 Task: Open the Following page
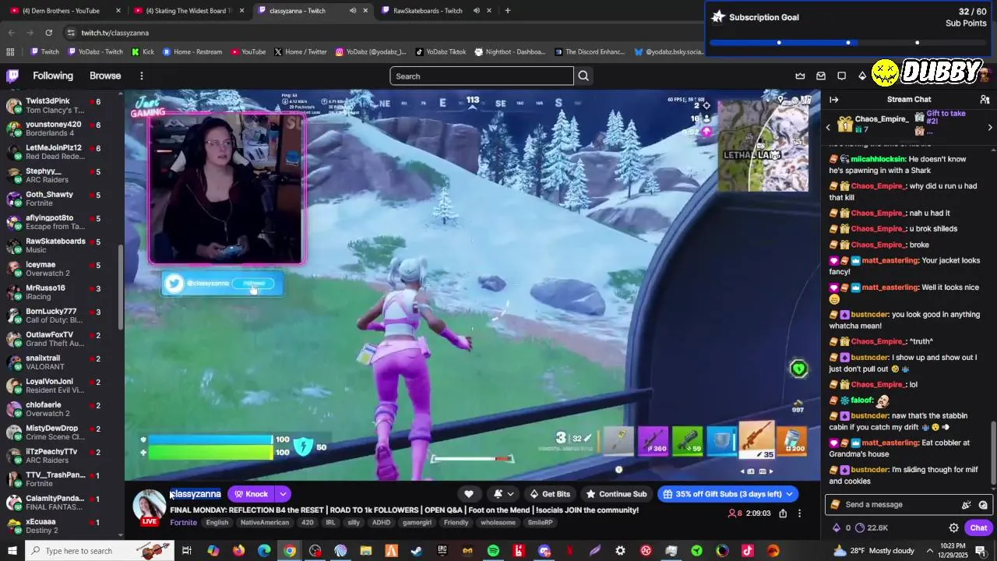[53, 76]
